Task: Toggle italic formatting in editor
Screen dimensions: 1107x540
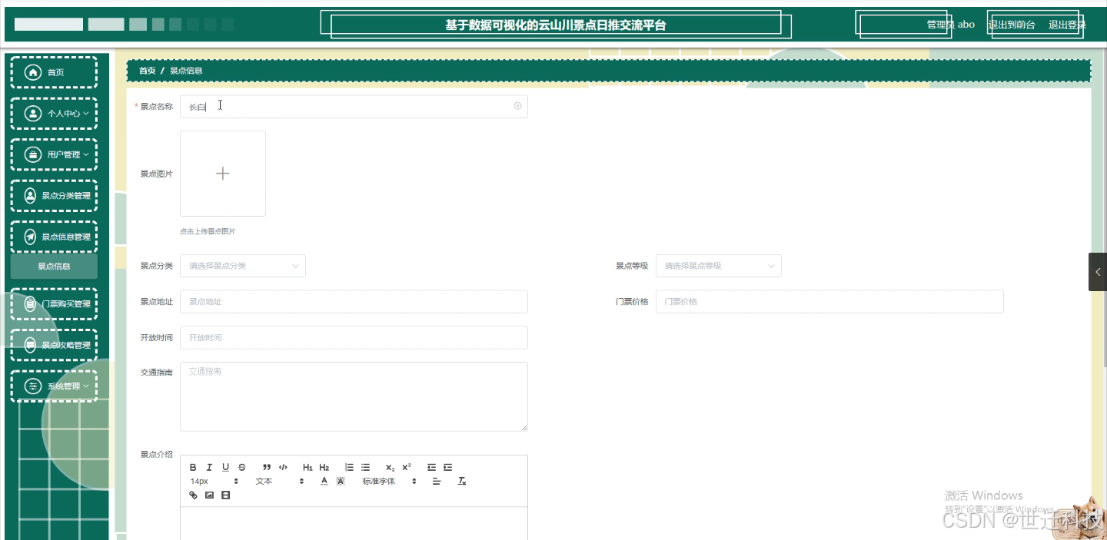Action: click(x=209, y=467)
